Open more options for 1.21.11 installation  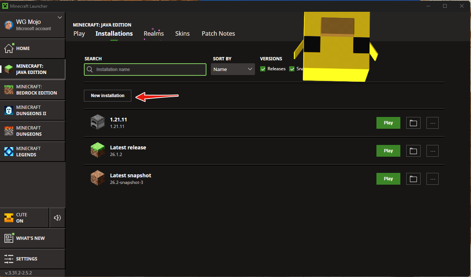(x=432, y=123)
